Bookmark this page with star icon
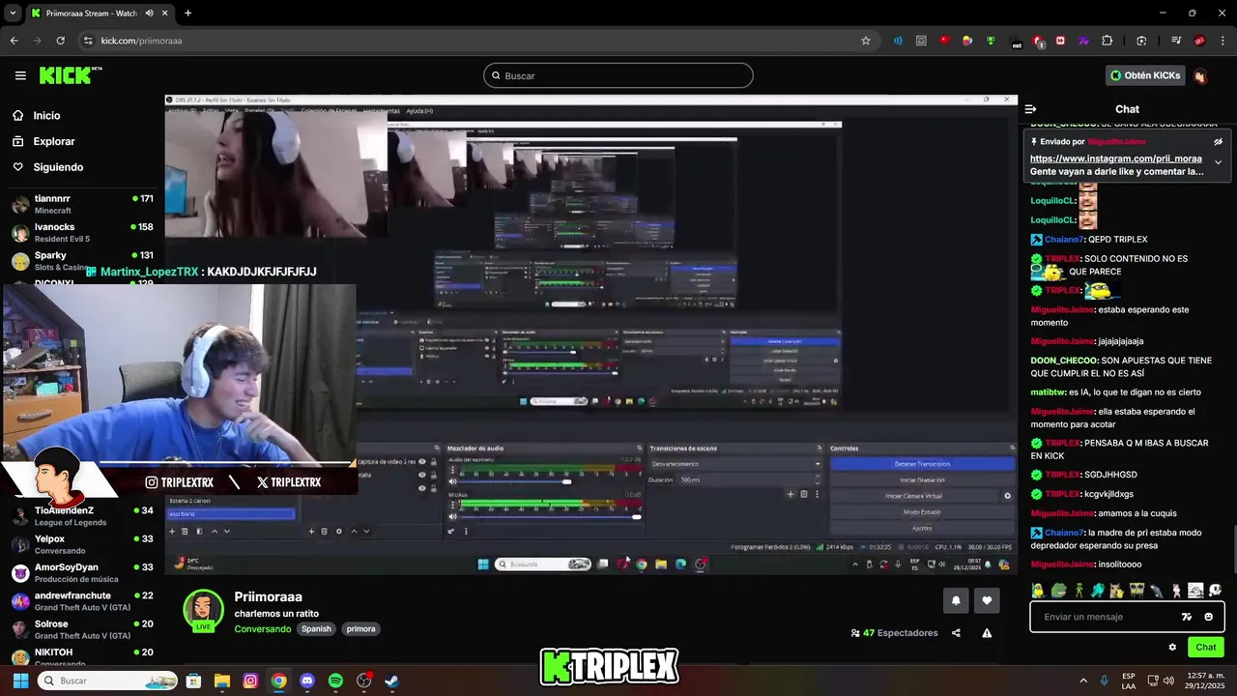 (866, 41)
